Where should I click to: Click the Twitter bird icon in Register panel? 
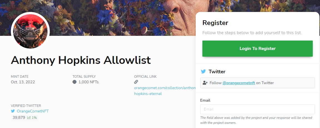[203, 72]
